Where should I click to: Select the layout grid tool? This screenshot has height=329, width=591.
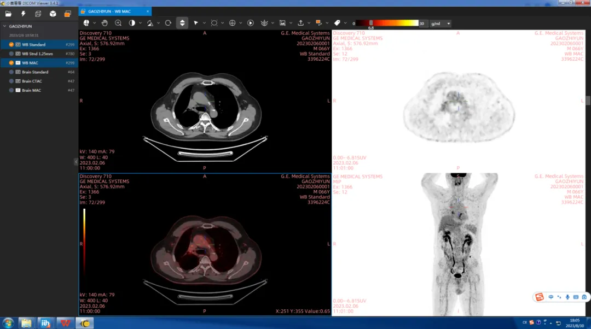86,23
